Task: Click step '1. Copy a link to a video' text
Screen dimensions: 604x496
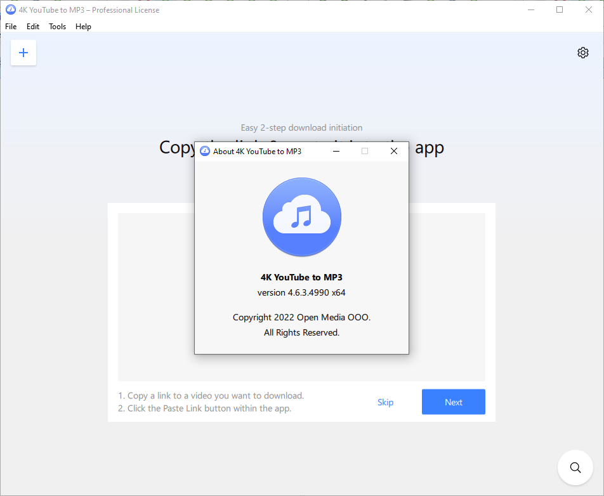Action: 211,396
